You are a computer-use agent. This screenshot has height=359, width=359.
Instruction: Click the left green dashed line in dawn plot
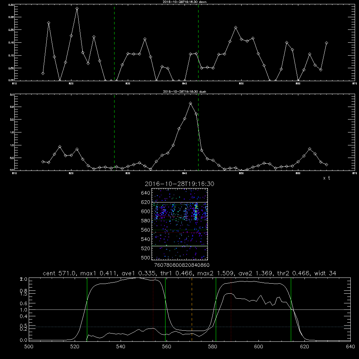(114, 43)
